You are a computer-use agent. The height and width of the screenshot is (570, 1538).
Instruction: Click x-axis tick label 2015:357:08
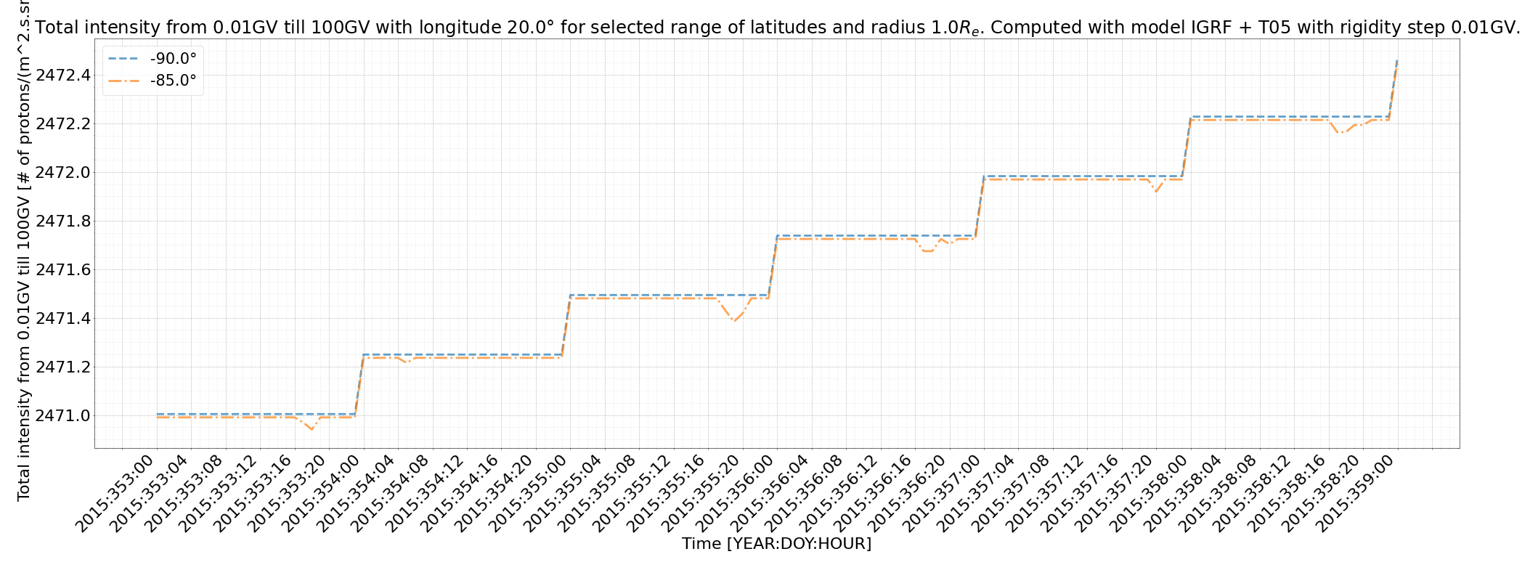click(1012, 494)
